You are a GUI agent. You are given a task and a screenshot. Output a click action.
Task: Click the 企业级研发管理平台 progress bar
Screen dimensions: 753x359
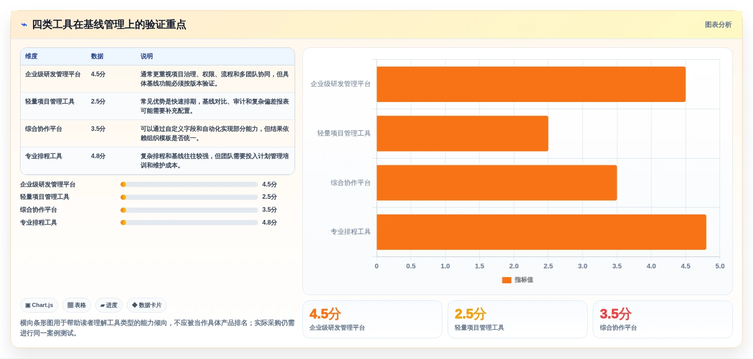coord(189,184)
